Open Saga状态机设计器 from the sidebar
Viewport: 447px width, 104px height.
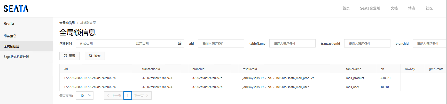[x=17, y=57]
